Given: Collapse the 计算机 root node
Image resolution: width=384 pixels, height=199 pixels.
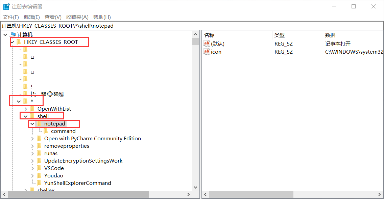Looking at the screenshot, I should [x=5, y=35].
